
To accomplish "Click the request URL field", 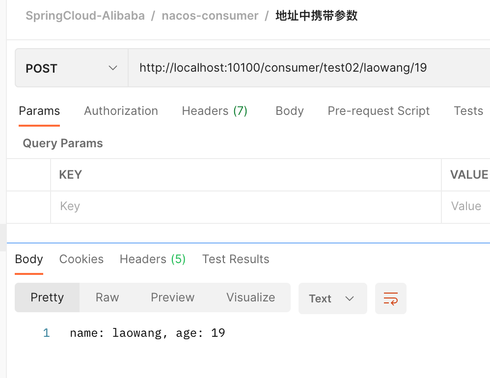I will pos(304,68).
